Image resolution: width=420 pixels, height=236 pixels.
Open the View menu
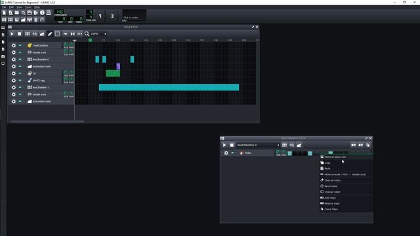[19, 7]
